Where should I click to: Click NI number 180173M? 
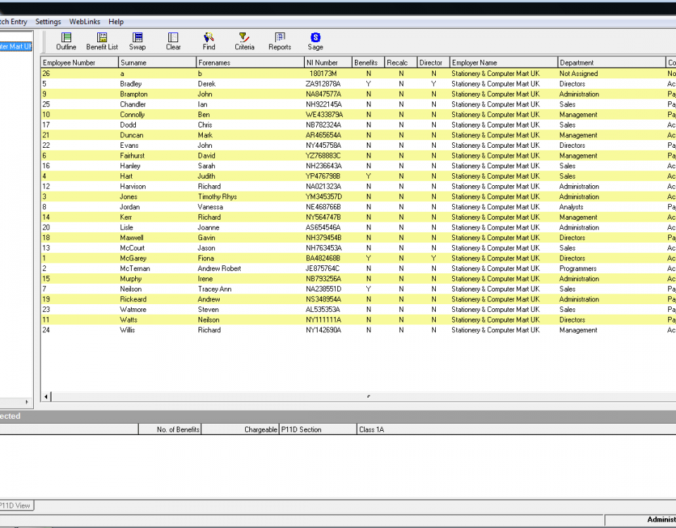tap(323, 74)
